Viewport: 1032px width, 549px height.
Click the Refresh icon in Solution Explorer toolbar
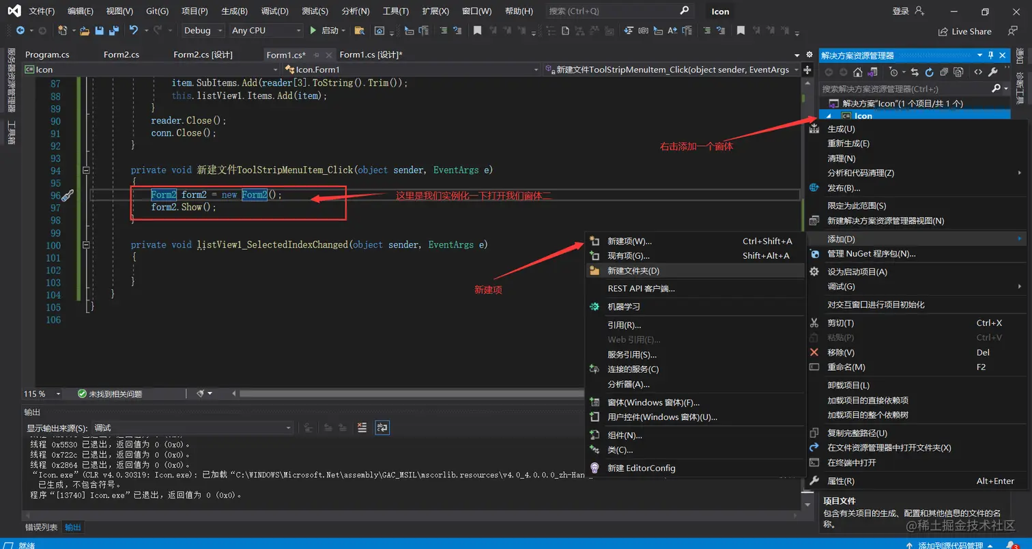pyautogui.click(x=929, y=72)
